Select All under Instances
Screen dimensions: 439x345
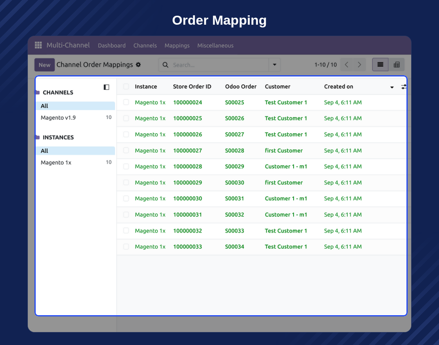75,151
